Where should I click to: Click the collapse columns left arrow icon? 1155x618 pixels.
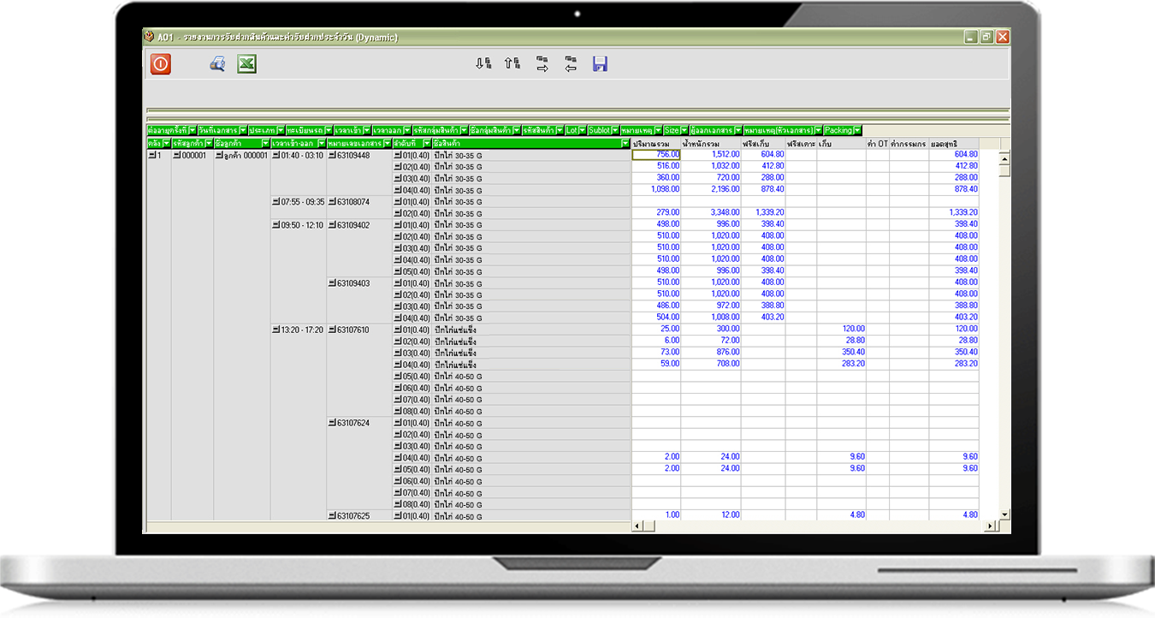(x=571, y=63)
